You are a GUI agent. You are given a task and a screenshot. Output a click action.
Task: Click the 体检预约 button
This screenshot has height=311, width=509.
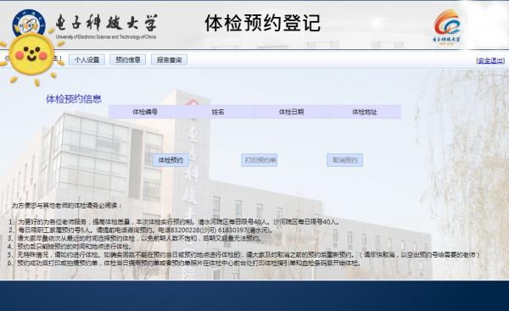[x=171, y=160]
